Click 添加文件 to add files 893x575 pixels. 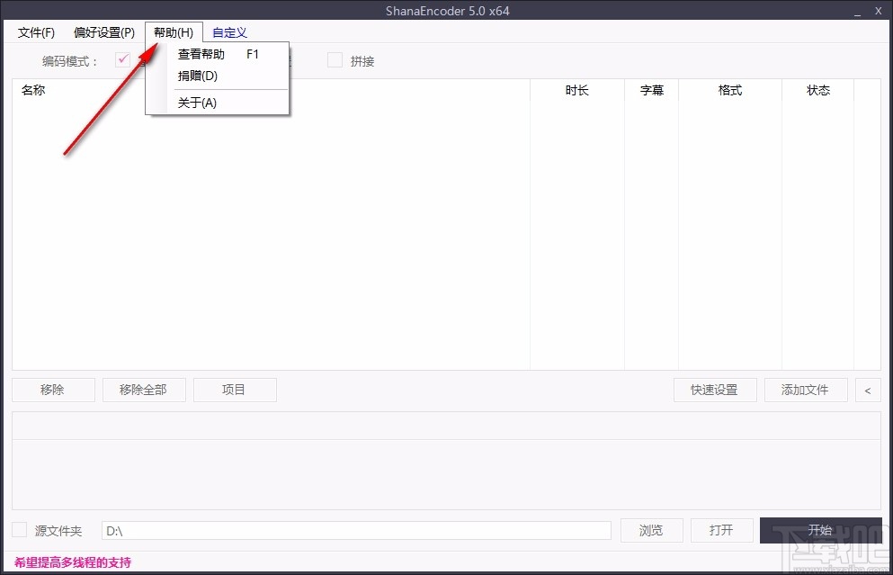pyautogui.click(x=806, y=389)
